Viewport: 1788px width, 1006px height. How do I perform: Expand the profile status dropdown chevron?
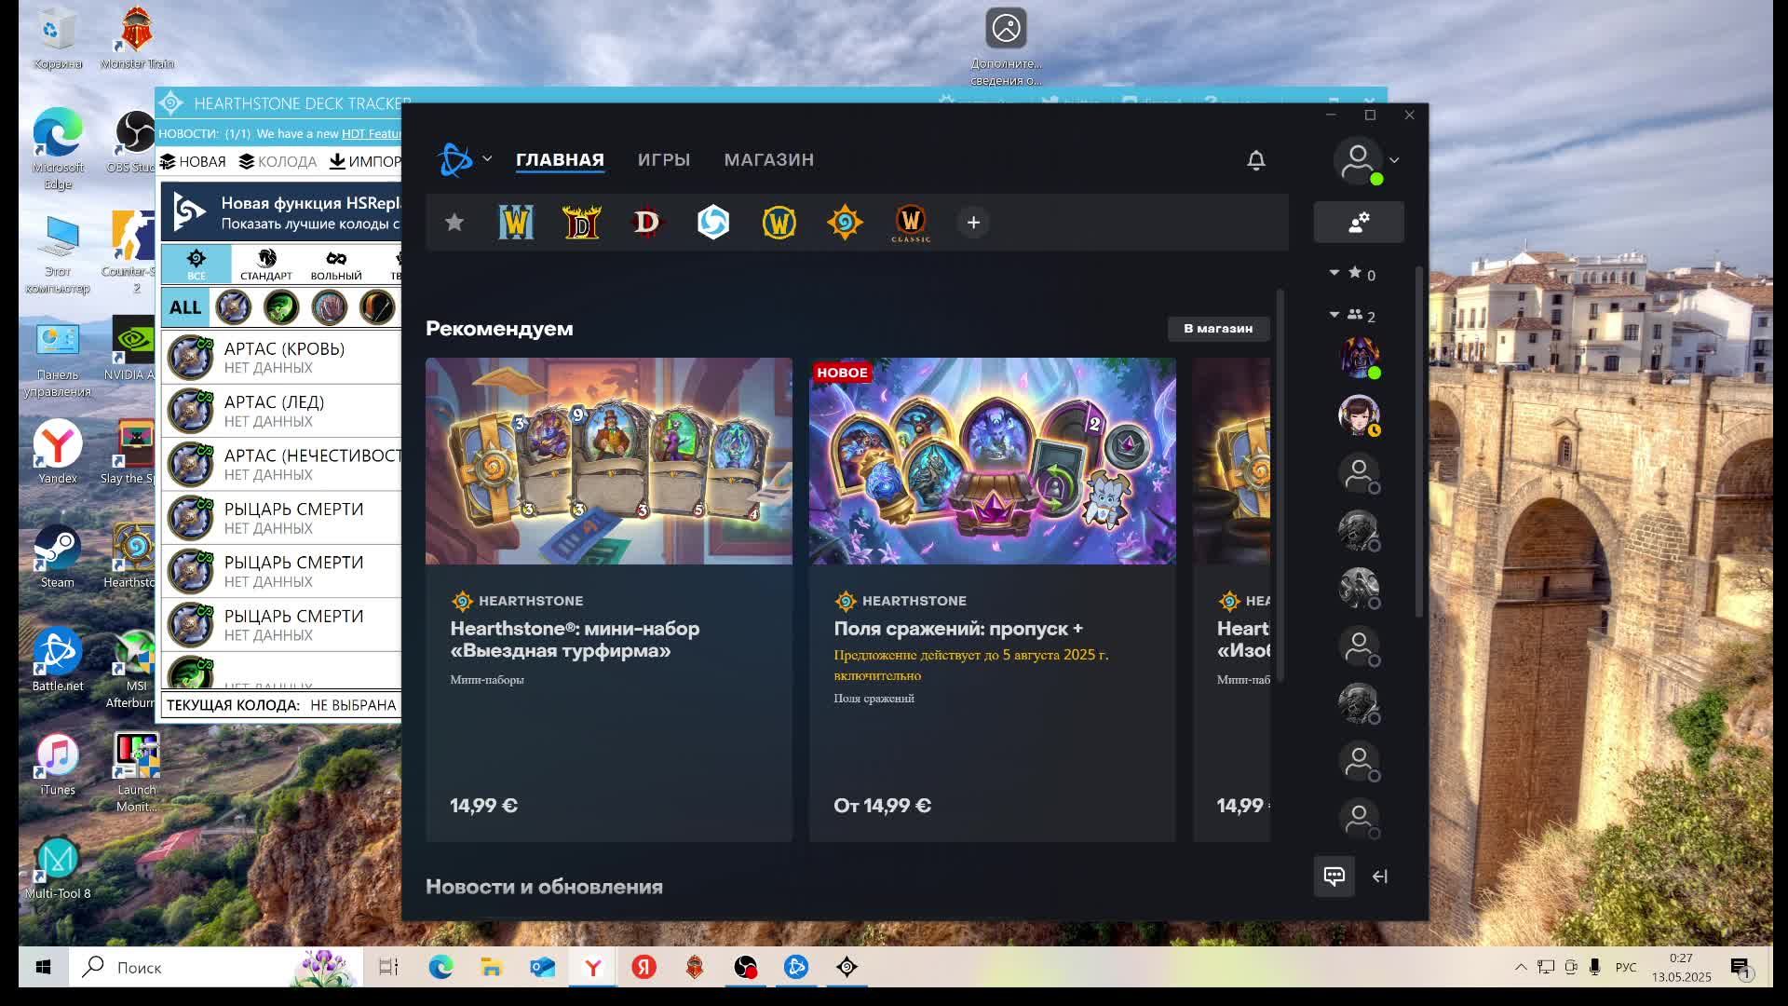[x=1394, y=160]
